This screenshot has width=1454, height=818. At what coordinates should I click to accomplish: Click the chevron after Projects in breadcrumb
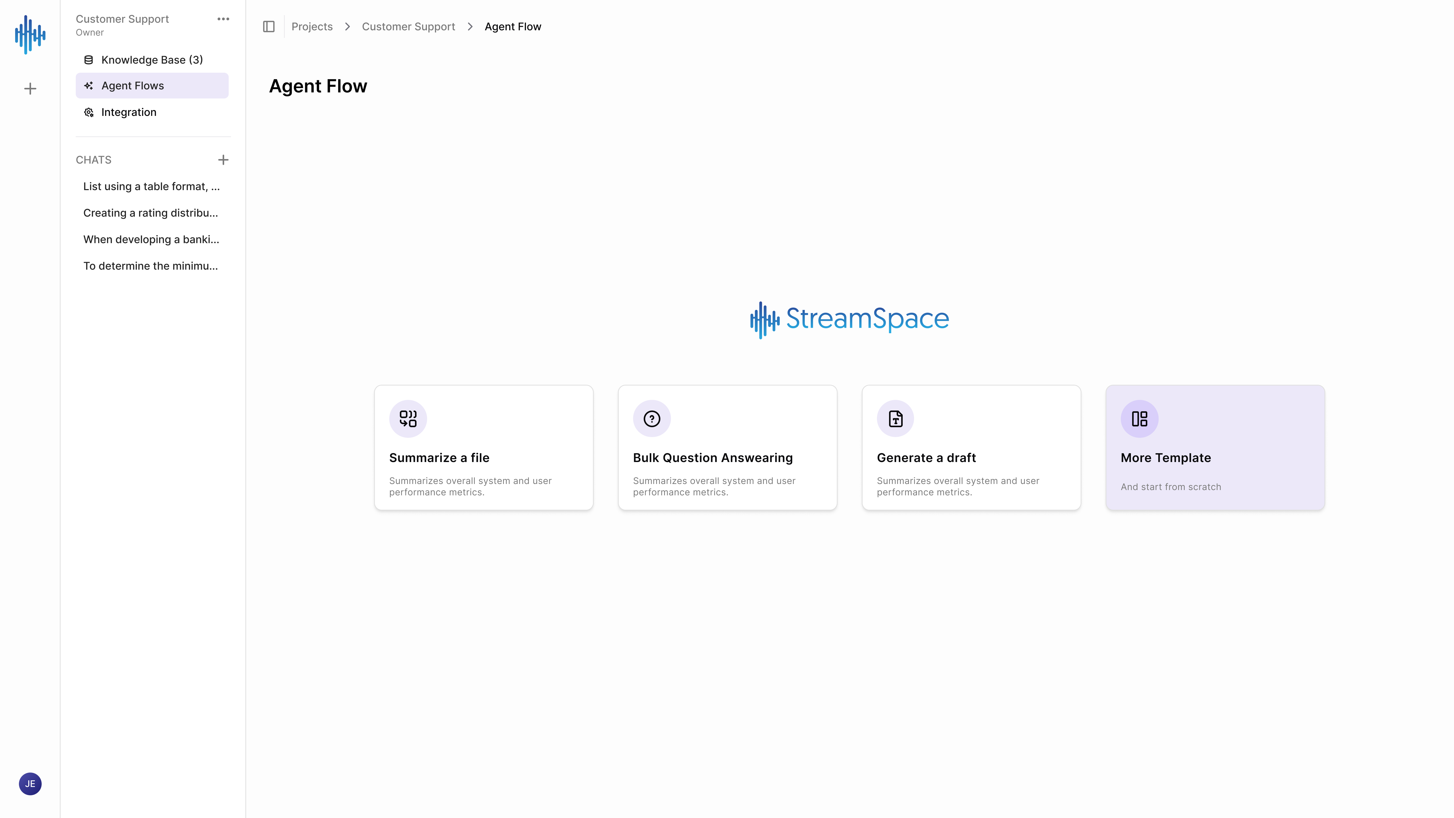[348, 27]
